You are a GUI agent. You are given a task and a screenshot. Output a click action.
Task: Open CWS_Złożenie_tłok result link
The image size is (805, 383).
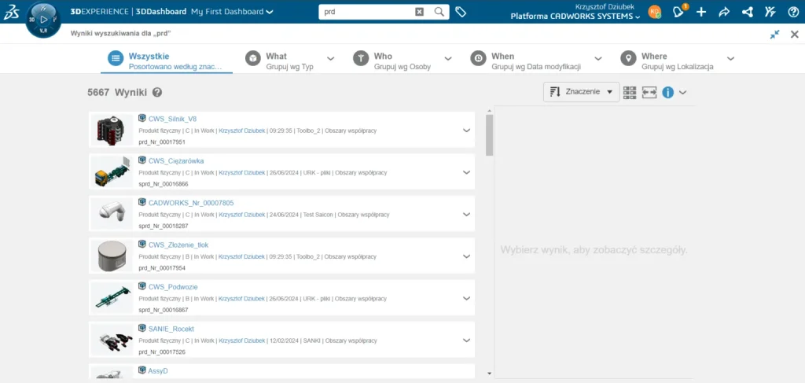click(x=178, y=245)
